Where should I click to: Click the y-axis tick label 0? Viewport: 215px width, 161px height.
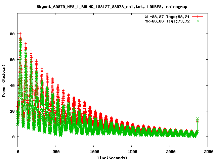(13, 137)
